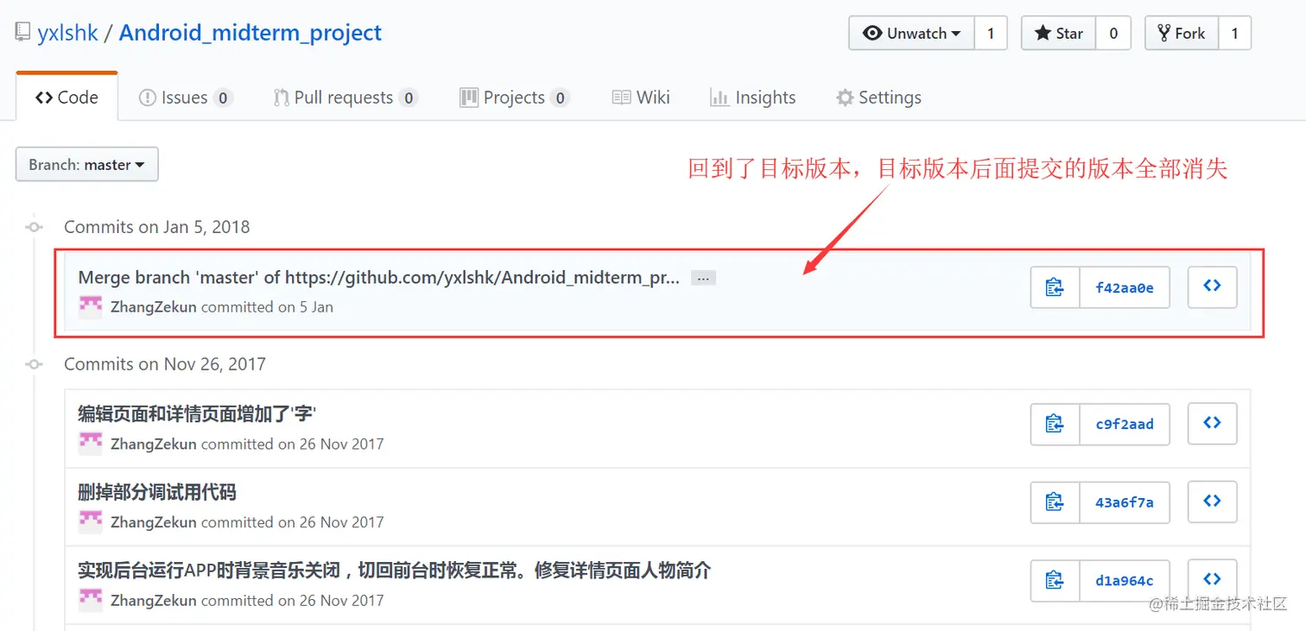Switch to the Wiki tab
This screenshot has height=631, width=1306.
[641, 98]
